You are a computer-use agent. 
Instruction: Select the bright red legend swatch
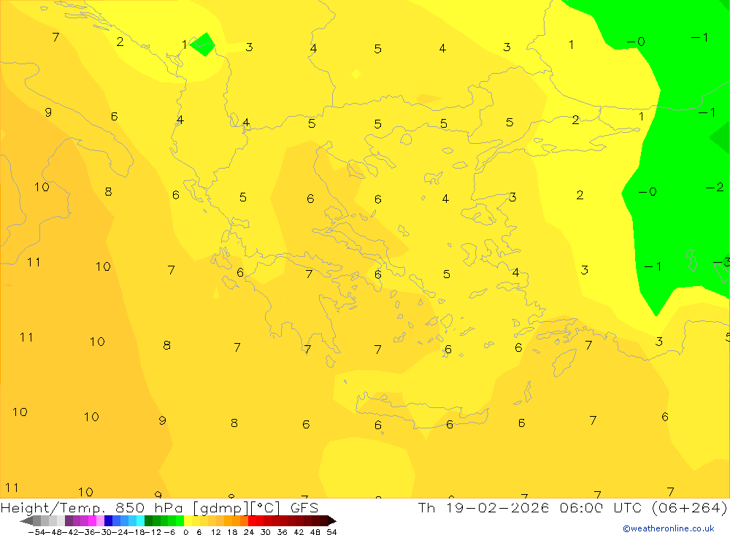252,521
